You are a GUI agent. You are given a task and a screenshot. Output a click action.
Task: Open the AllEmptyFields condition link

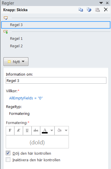tap(26, 98)
